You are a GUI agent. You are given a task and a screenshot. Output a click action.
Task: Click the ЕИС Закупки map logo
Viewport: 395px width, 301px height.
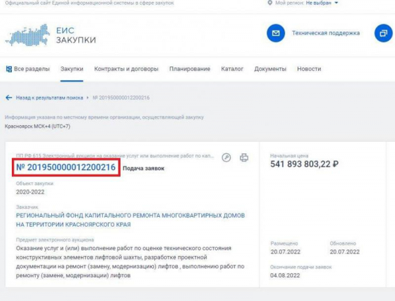tap(26, 34)
